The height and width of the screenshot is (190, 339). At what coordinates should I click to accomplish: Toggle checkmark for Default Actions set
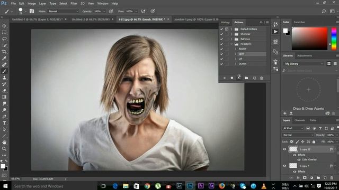coord(221,29)
